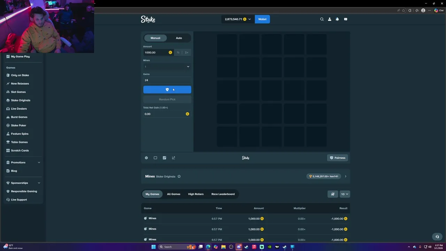Click the New Releases sidebar icon
446x251 pixels.
coord(8,84)
